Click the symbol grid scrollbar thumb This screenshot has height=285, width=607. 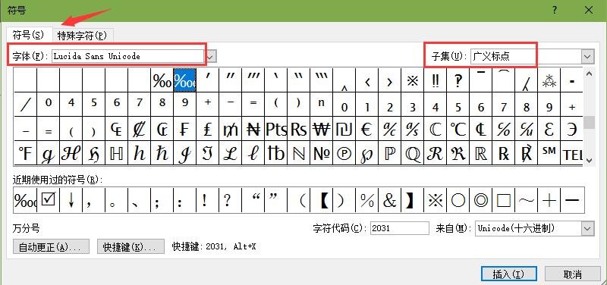[x=589, y=122]
